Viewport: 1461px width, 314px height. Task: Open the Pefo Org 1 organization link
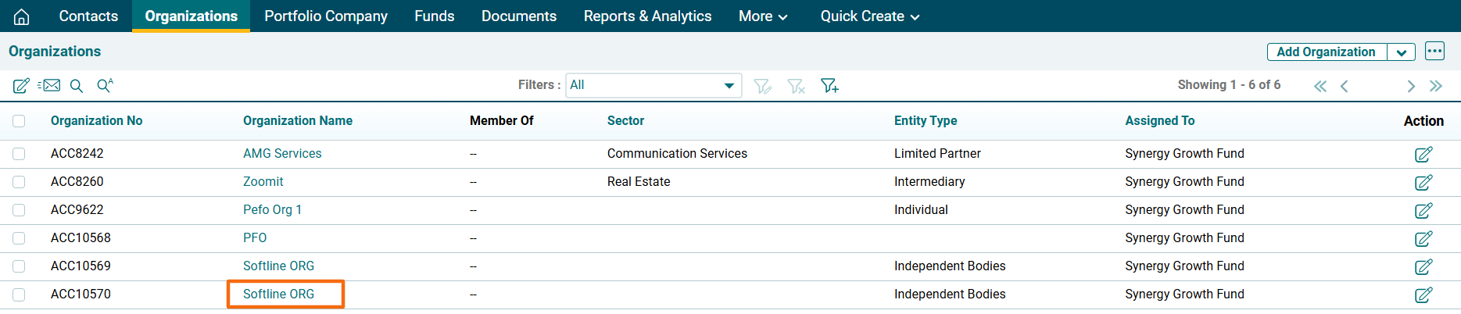pyautogui.click(x=272, y=210)
